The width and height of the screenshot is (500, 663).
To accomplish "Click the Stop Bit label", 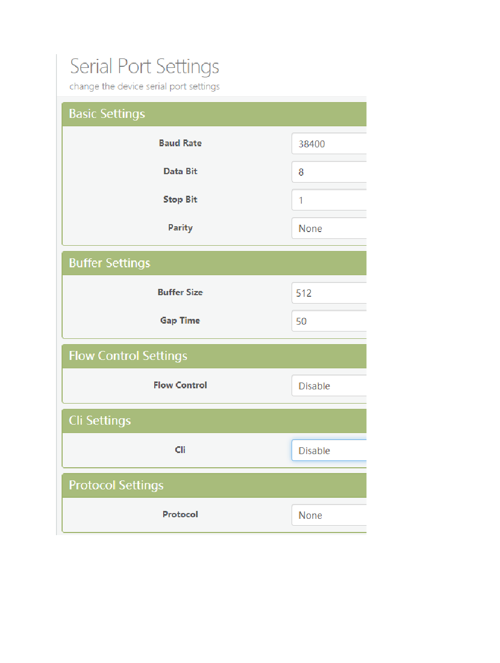I will pos(181,199).
